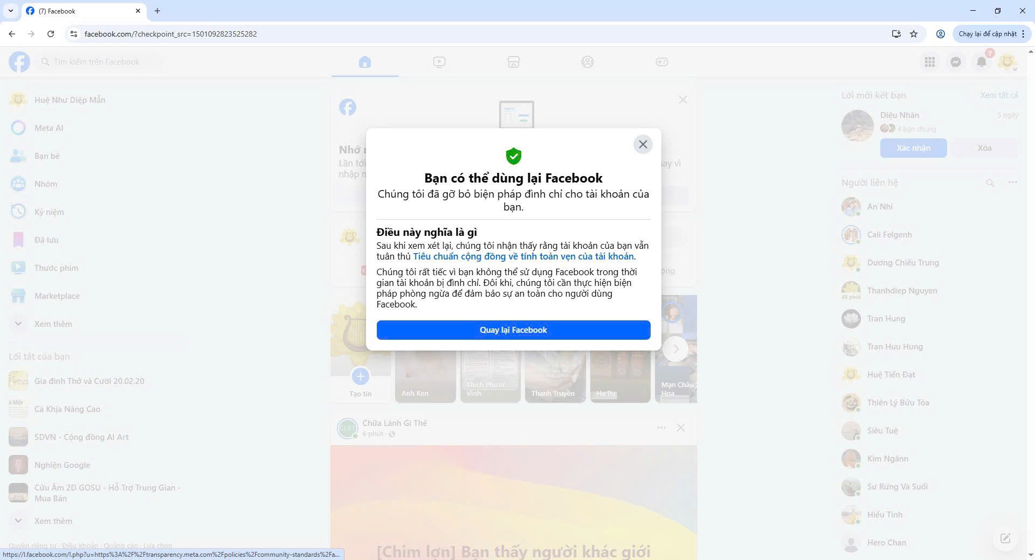Click the Facebook logo in header
The width and height of the screenshot is (1035, 560).
[19, 62]
